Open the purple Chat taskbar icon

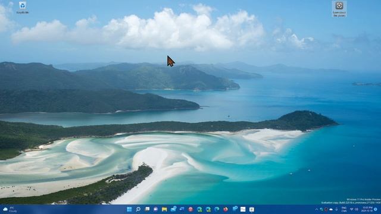tap(156, 209)
